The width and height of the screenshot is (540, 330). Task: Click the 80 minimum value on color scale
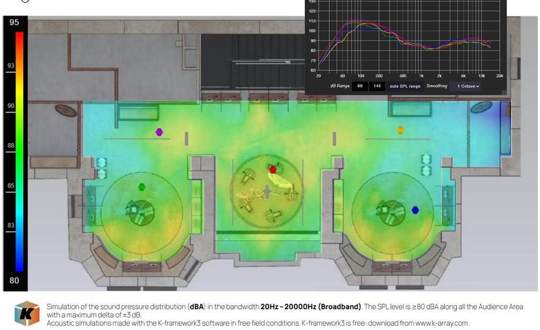coord(14,280)
